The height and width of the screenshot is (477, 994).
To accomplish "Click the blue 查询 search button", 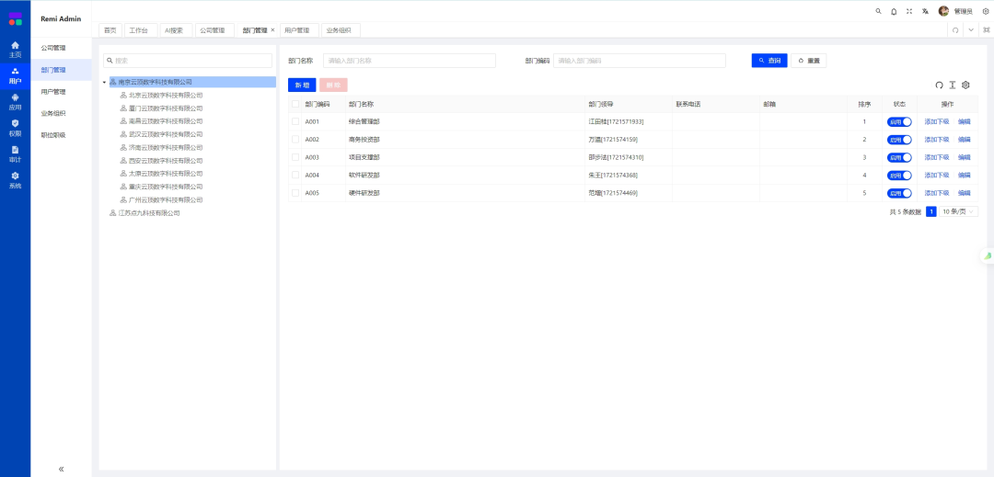I will pyautogui.click(x=769, y=61).
